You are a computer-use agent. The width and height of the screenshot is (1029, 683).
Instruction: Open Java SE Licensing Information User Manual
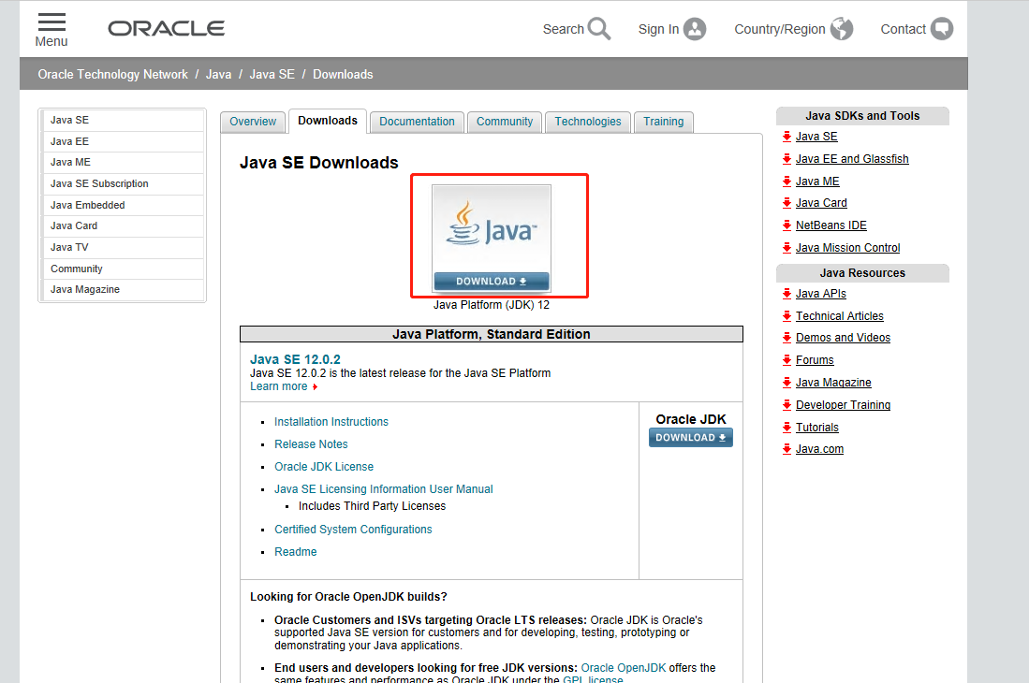(384, 489)
